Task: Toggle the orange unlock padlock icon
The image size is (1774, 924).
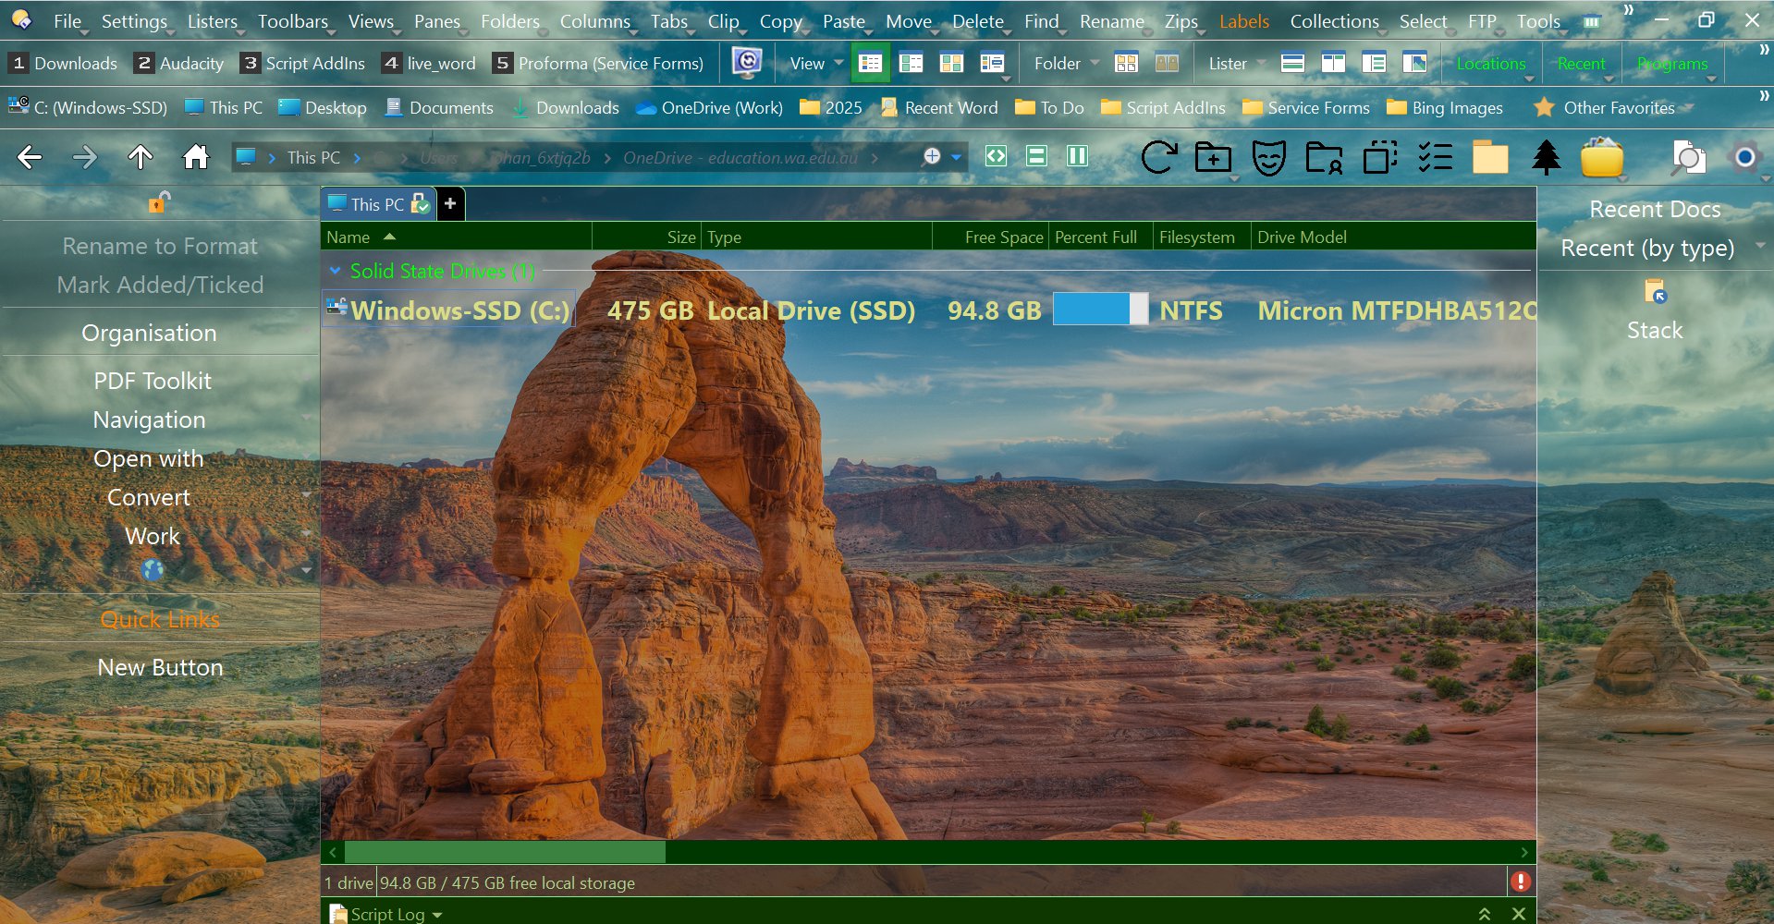Action: (x=159, y=202)
